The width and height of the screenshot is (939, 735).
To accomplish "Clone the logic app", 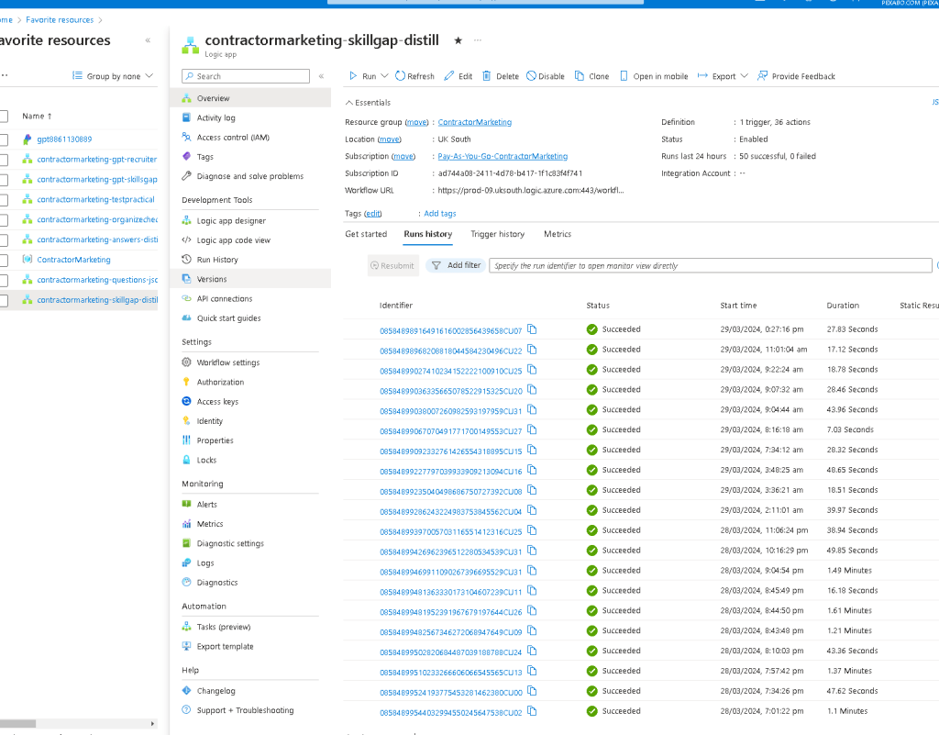I will [591, 76].
